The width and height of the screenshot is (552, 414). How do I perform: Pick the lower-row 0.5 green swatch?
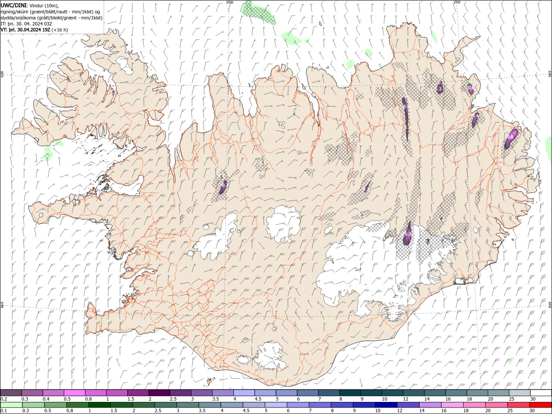click(55, 405)
